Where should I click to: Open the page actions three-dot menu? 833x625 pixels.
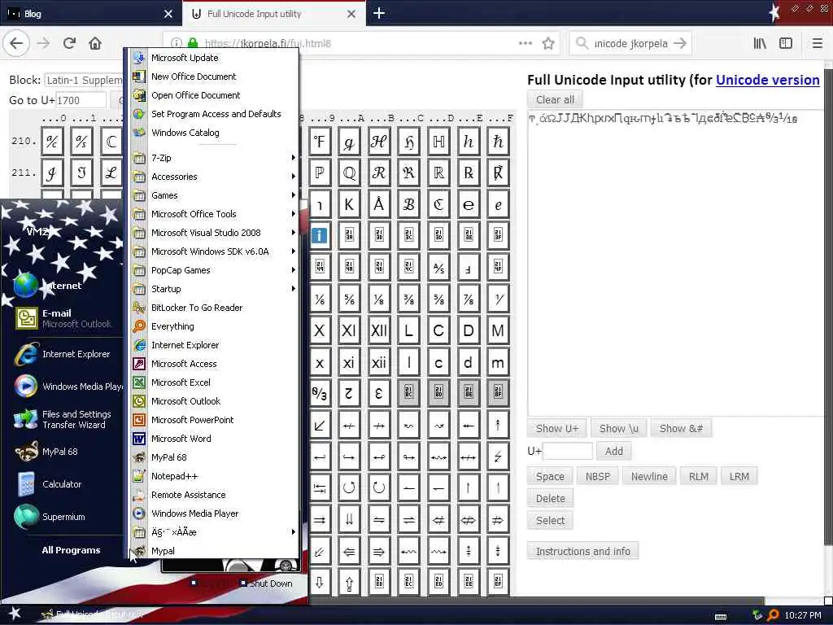click(x=525, y=44)
